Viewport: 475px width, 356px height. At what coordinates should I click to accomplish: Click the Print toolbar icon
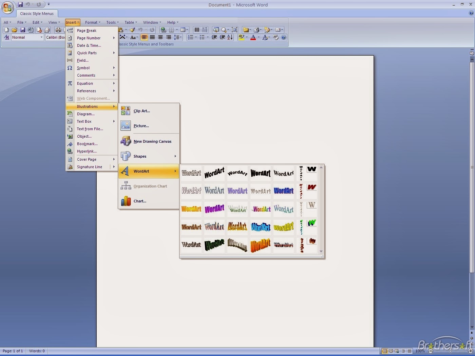58,30
